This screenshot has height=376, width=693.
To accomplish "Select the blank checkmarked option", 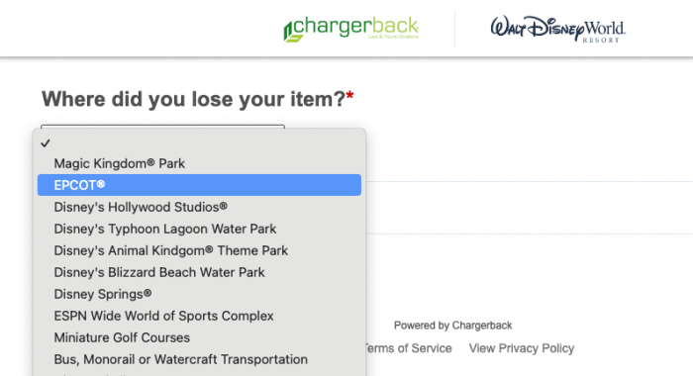I will pos(199,143).
